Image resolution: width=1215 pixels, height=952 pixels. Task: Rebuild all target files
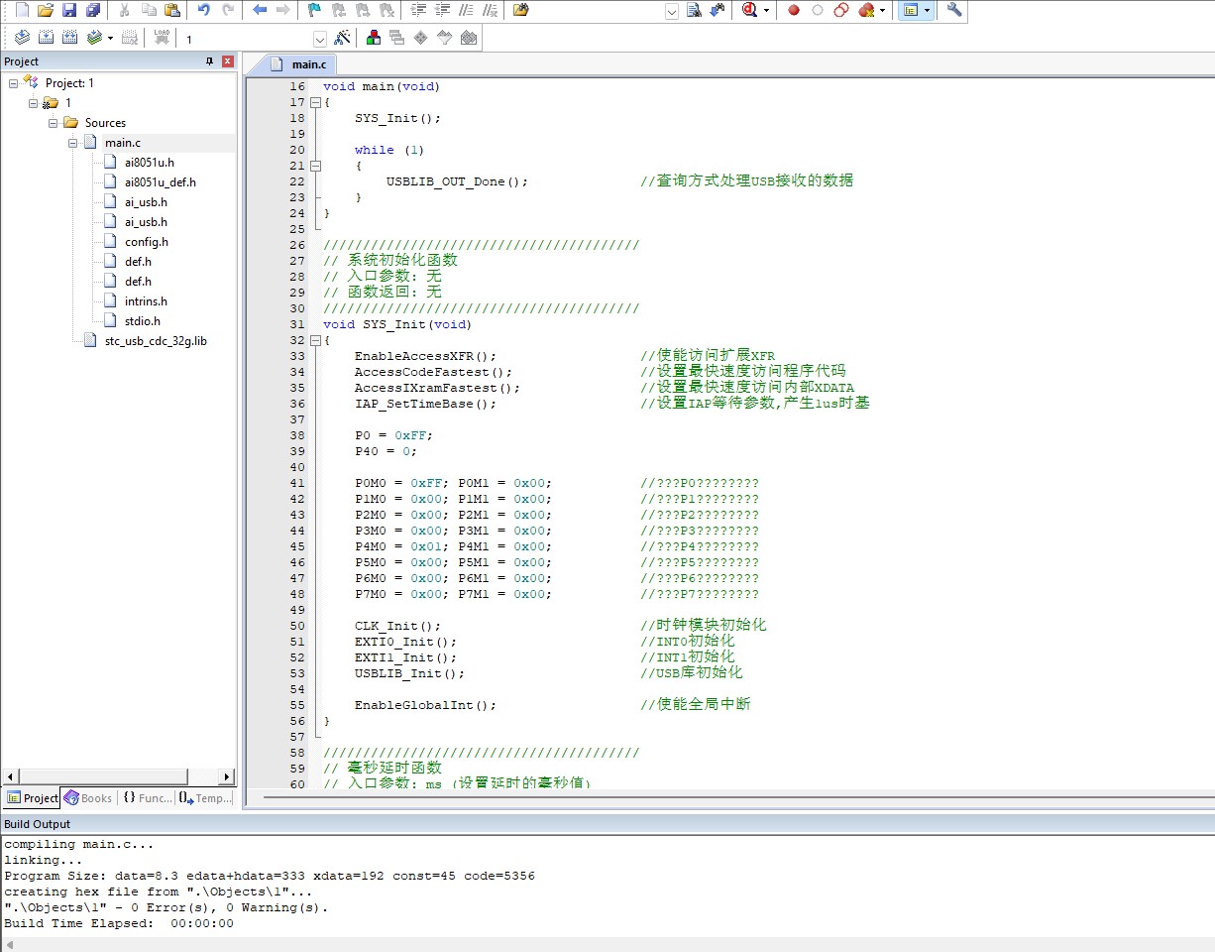pos(69,38)
